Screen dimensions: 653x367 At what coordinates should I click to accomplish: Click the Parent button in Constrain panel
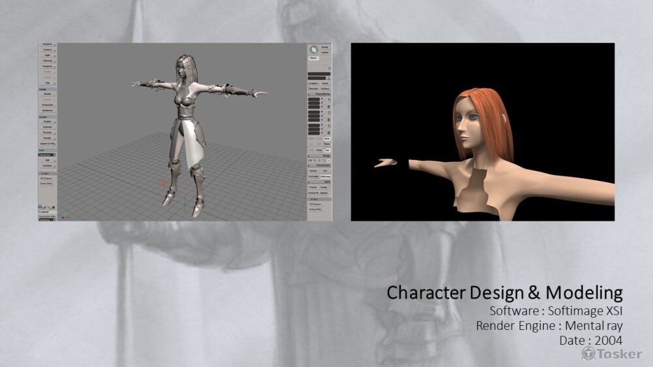(313, 170)
